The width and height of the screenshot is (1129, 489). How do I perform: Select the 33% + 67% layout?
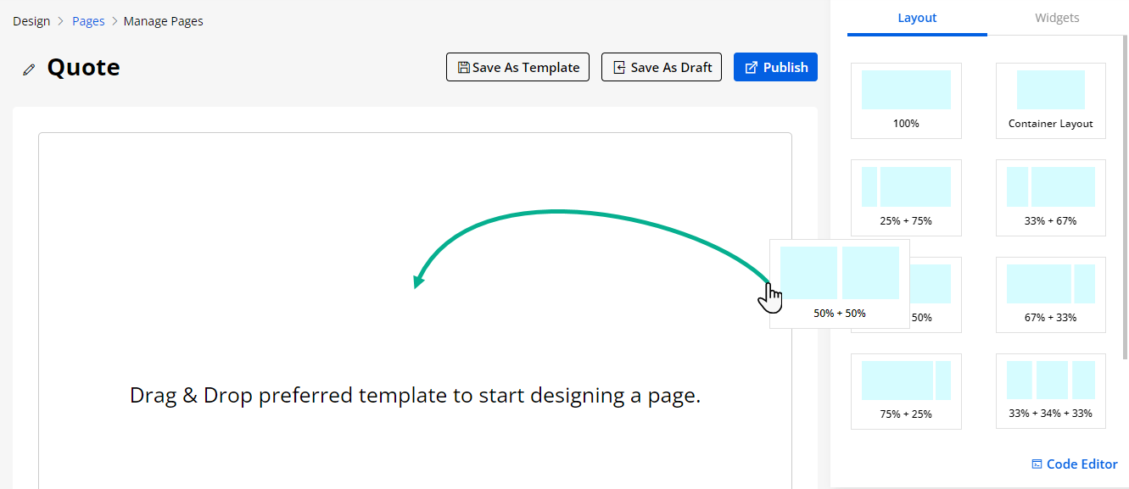point(1050,197)
